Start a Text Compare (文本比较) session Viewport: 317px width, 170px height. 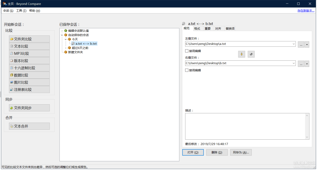click(29, 46)
